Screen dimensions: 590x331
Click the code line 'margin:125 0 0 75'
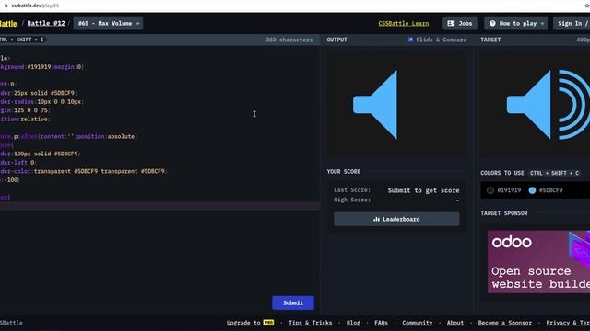(x=25, y=110)
